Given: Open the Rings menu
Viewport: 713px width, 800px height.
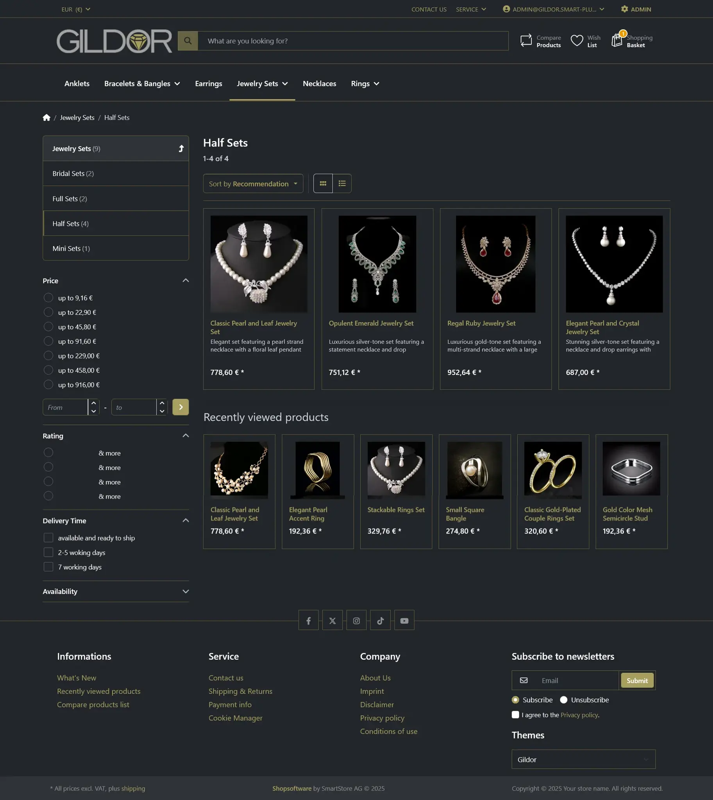Looking at the screenshot, I should 365,84.
